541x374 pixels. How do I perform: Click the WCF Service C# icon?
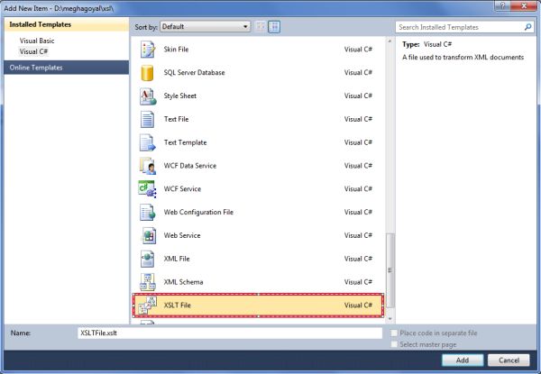pyautogui.click(x=147, y=189)
